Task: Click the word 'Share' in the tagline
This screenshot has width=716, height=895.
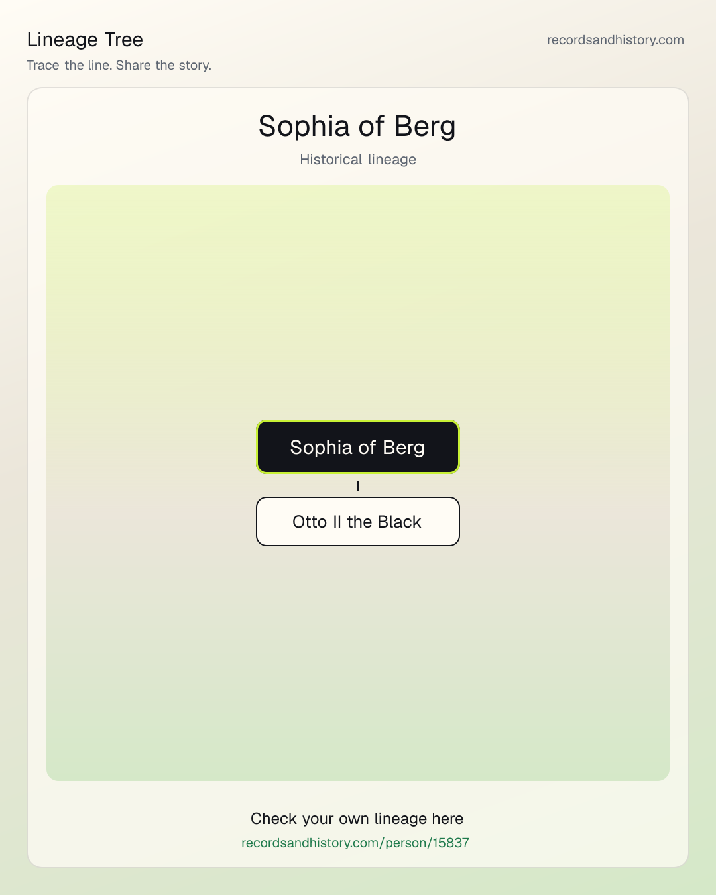Action: pos(133,65)
